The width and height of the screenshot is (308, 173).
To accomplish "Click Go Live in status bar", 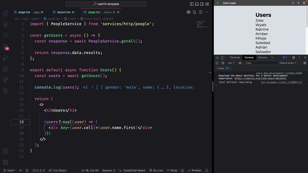I will coord(156,171).
